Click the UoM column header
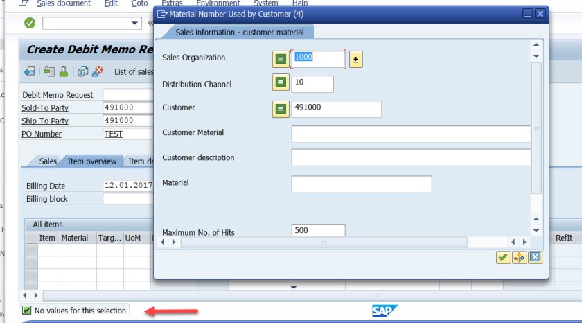Screen dimensions: 582x323 [x=136, y=238]
